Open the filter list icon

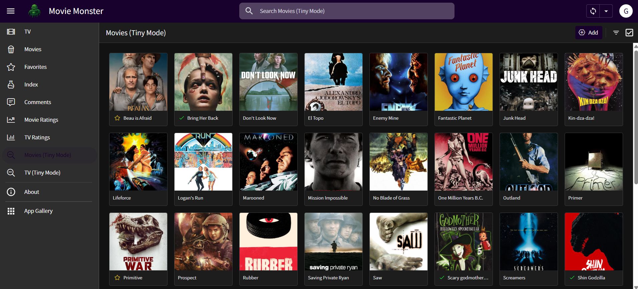tap(616, 33)
